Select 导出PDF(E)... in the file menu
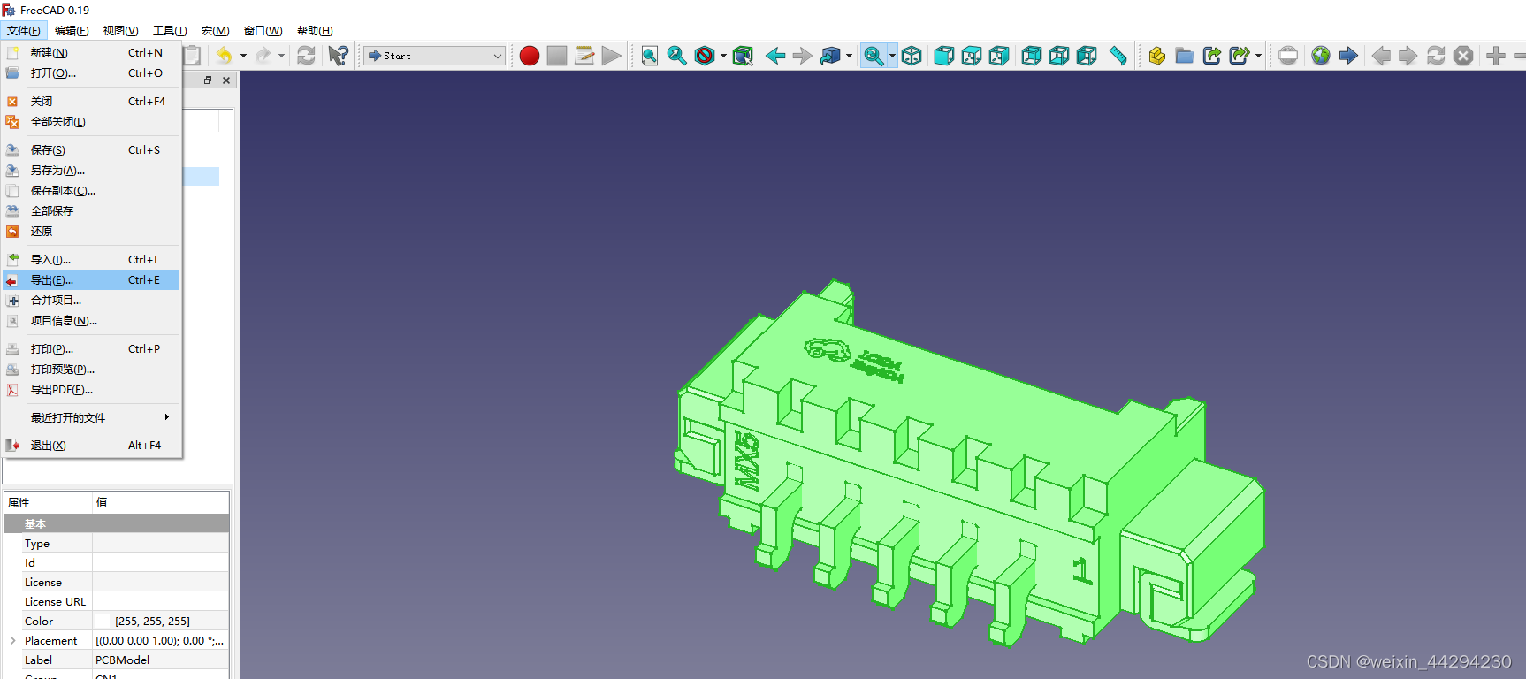 pos(92,389)
